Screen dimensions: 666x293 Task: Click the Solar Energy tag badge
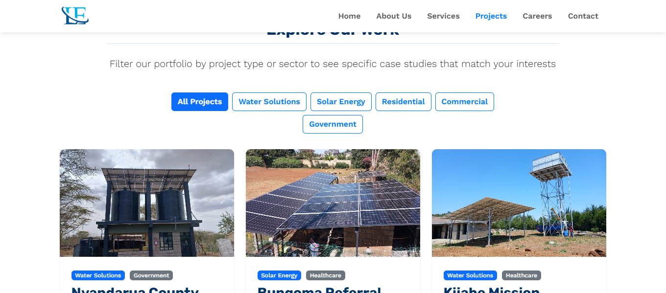pyautogui.click(x=279, y=275)
